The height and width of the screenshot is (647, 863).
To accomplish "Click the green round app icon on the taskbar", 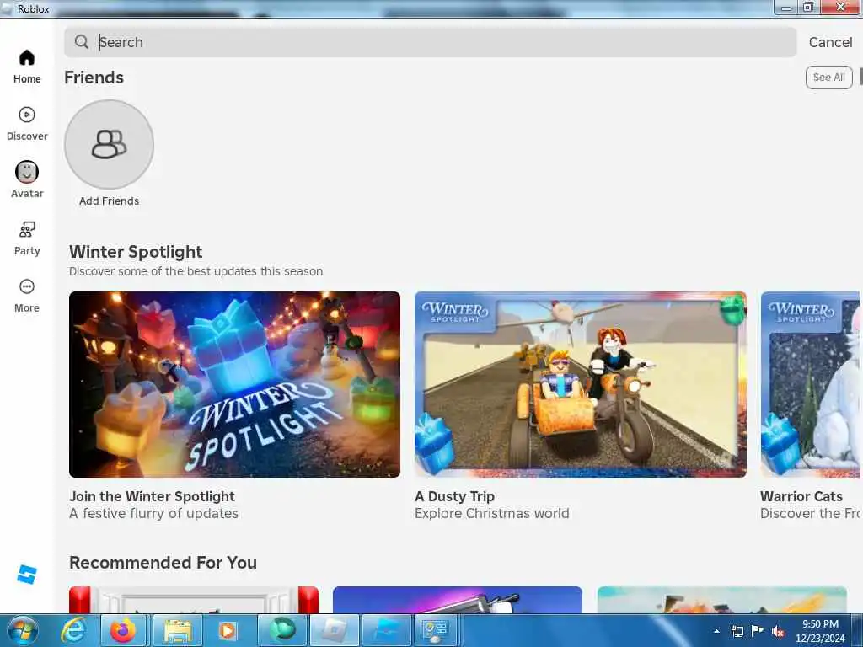I will click(282, 630).
